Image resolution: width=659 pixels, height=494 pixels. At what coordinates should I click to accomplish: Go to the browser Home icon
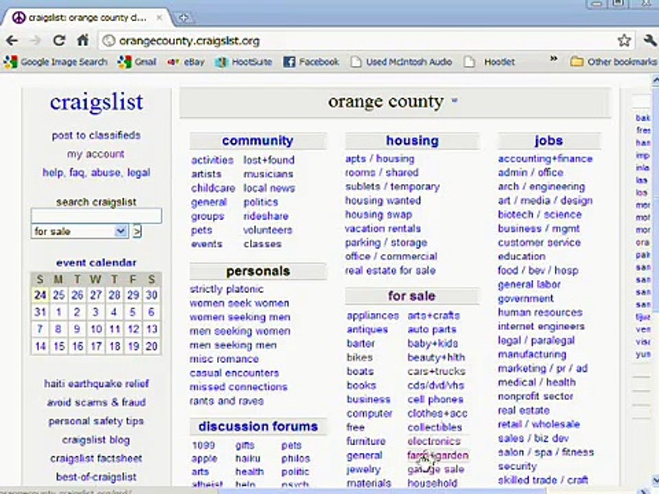point(83,40)
